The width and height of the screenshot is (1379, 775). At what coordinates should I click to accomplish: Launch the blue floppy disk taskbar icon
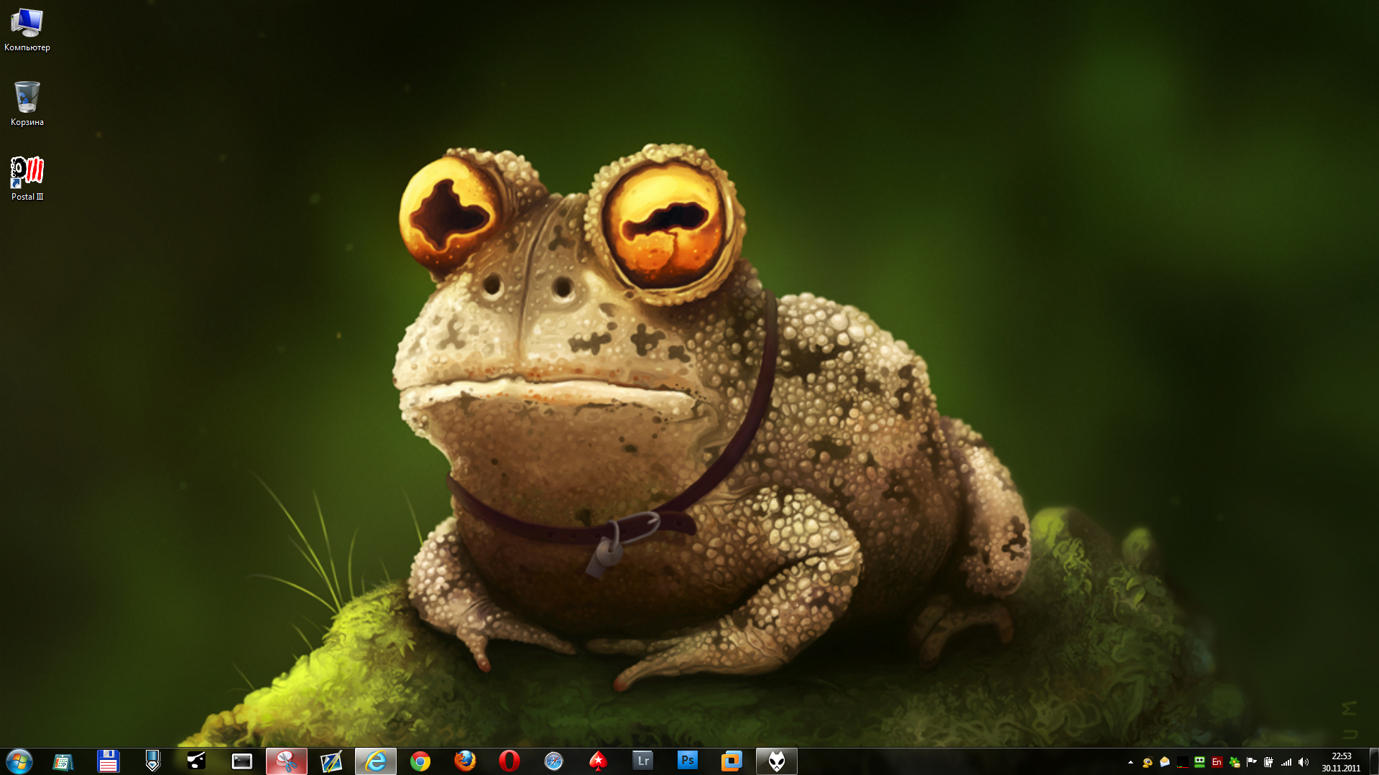pyautogui.click(x=108, y=761)
